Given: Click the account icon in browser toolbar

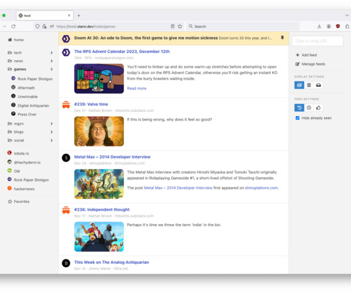Looking at the screenshot, I should tap(328, 27).
